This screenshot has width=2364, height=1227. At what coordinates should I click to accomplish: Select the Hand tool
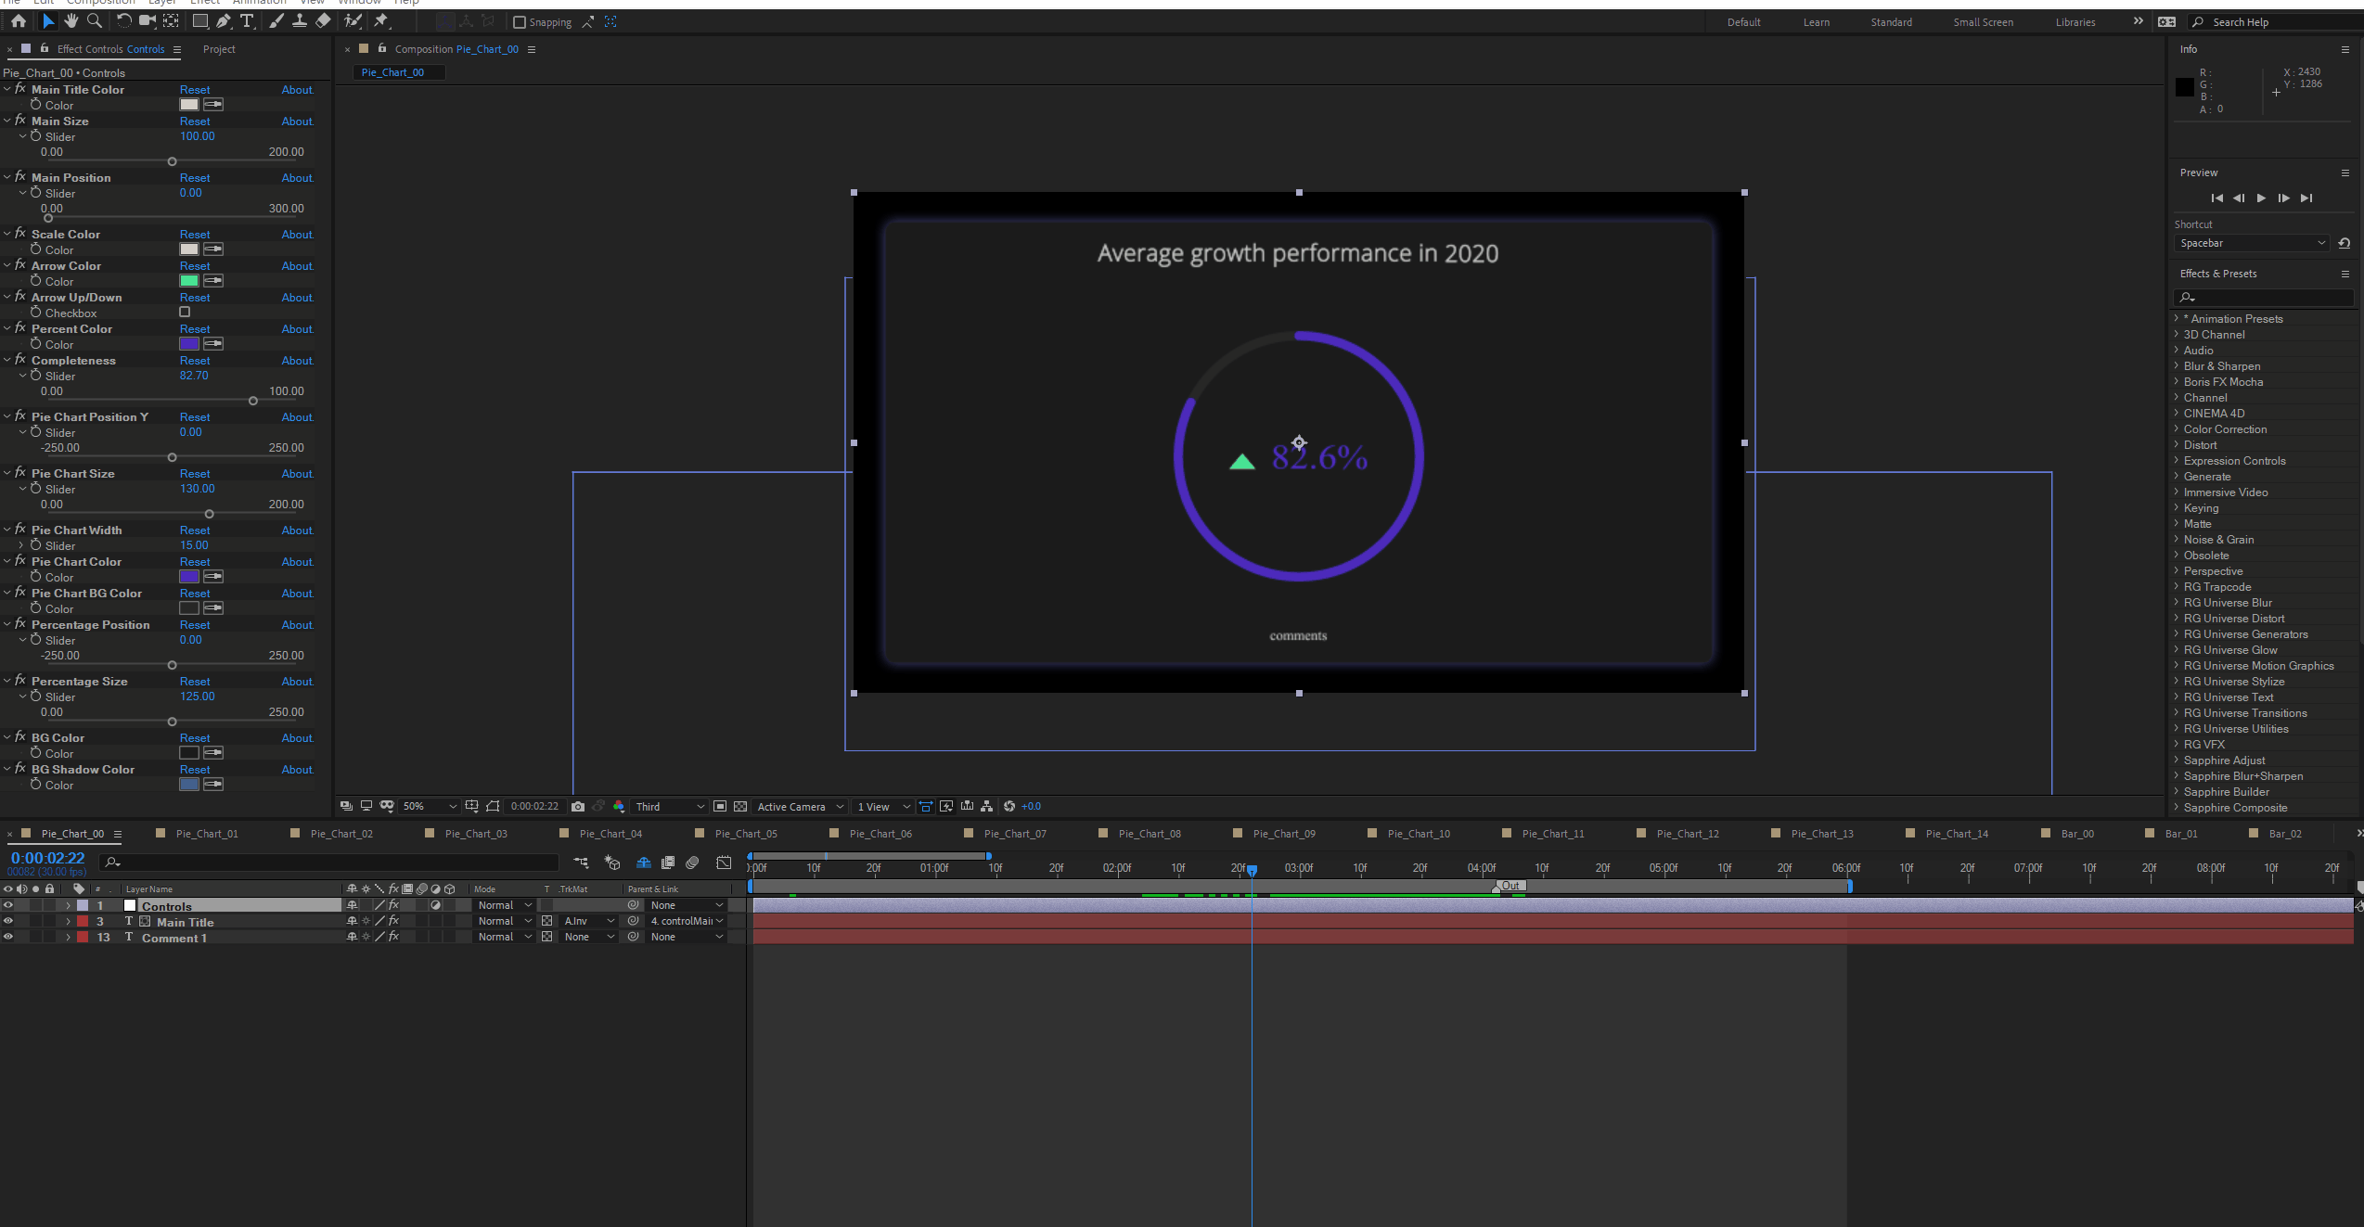71,20
